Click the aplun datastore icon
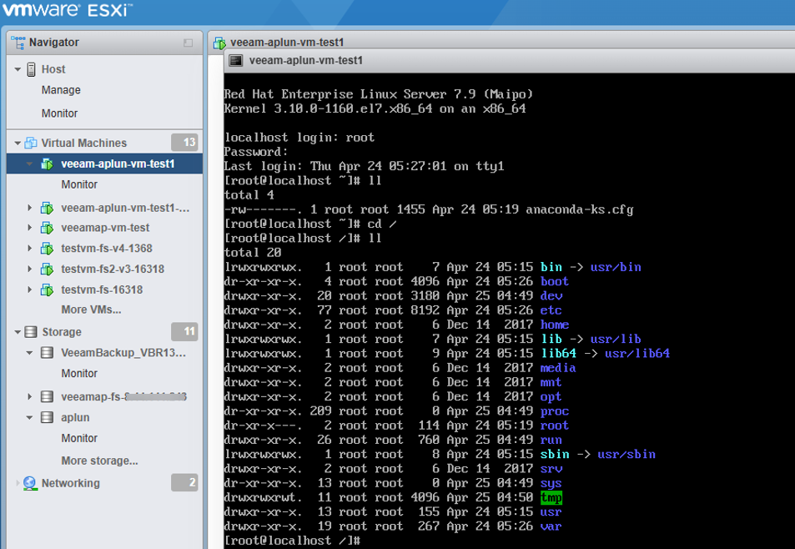Screen dimensions: 795x549 click(x=48, y=417)
